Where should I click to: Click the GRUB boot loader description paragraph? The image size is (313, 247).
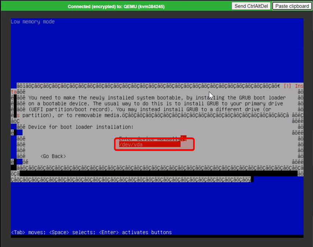pos(157,106)
